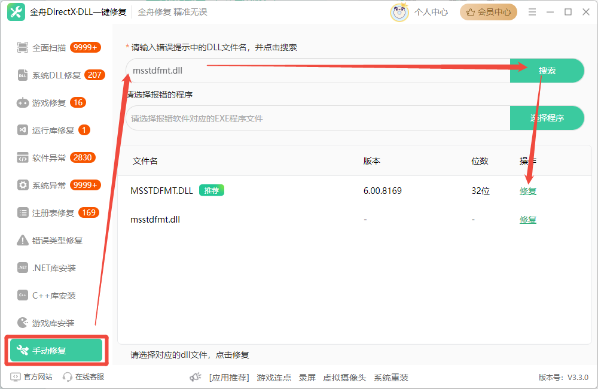Click the 搜索 search button
598x389 pixels.
(547, 70)
